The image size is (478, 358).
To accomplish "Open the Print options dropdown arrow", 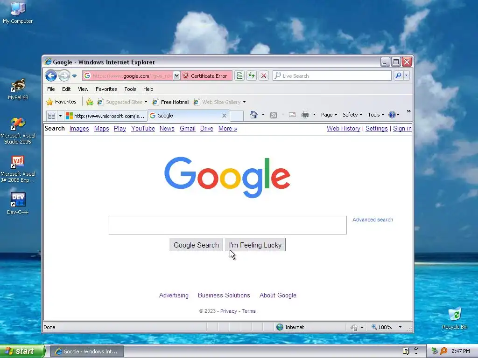I will click(314, 115).
